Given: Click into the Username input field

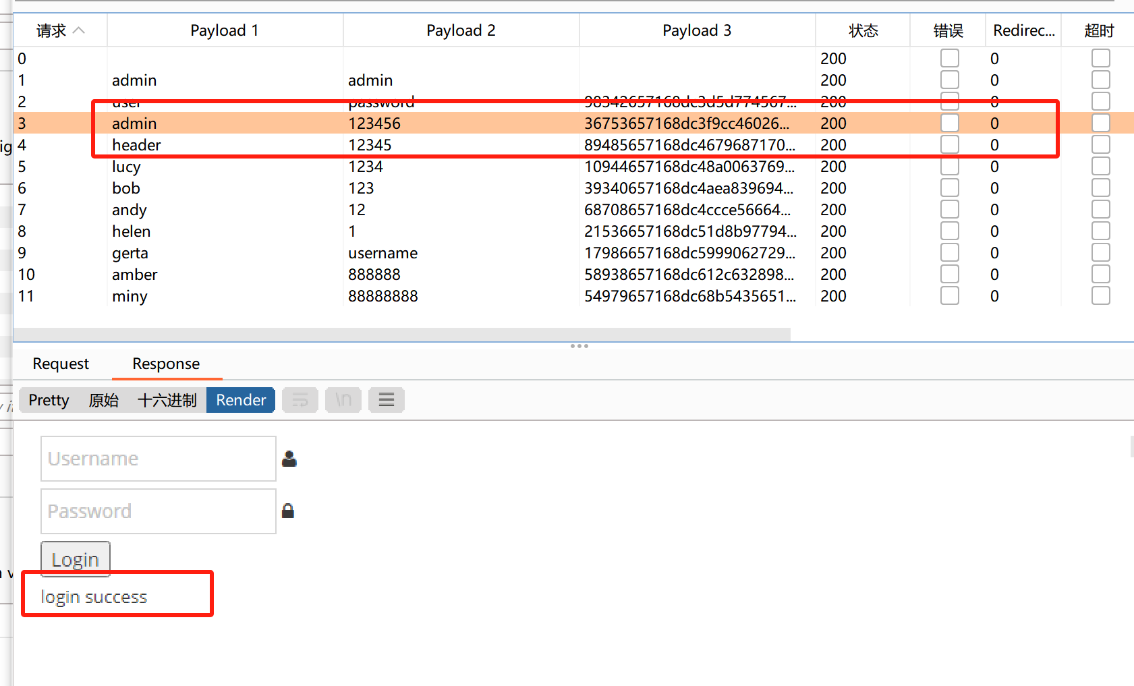Looking at the screenshot, I should tap(159, 459).
